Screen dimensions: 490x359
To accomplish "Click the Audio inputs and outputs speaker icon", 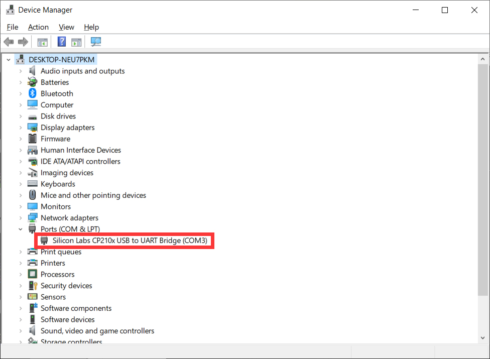I will (x=33, y=71).
